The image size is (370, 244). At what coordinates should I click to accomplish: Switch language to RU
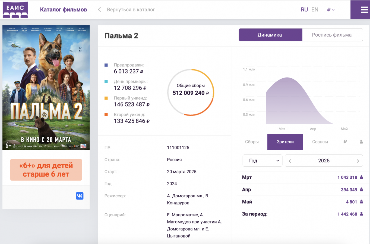[304, 10]
